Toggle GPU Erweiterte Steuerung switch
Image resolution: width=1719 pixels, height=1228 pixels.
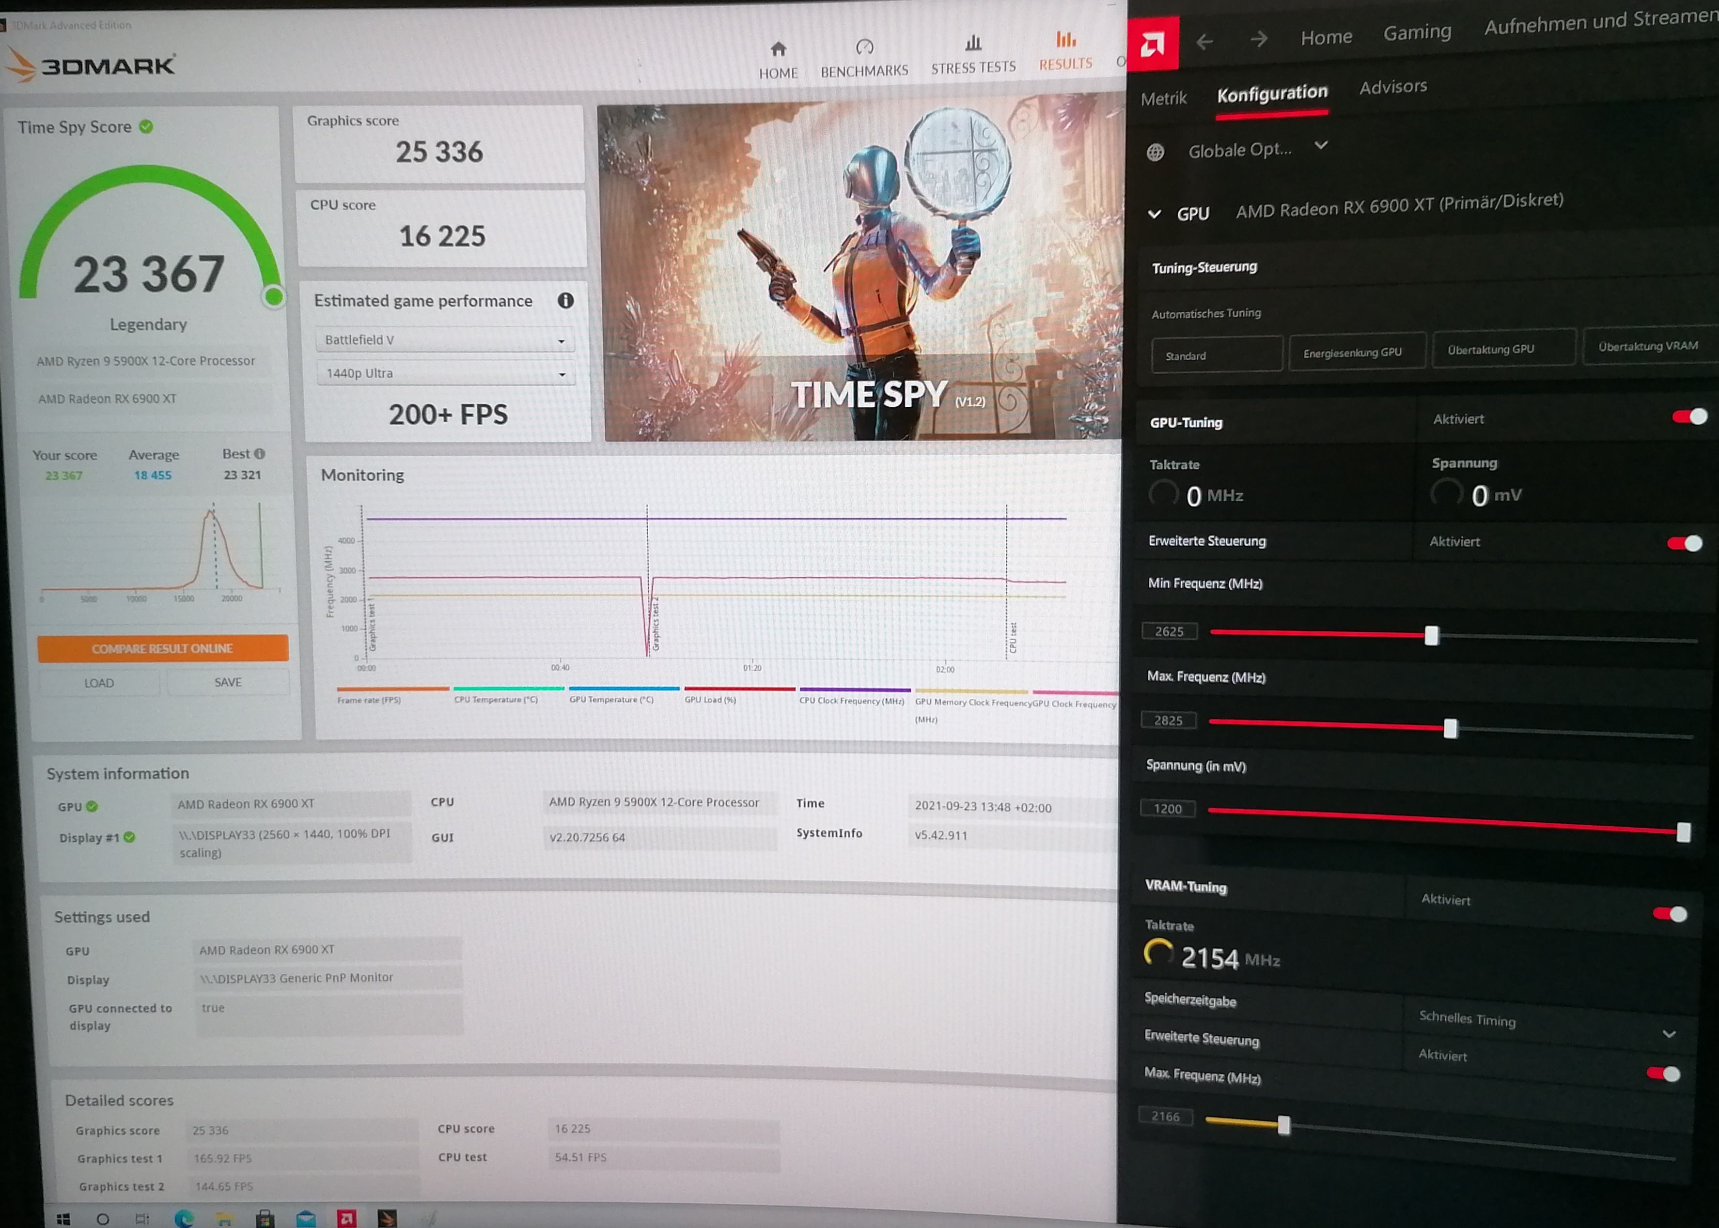coord(1685,544)
